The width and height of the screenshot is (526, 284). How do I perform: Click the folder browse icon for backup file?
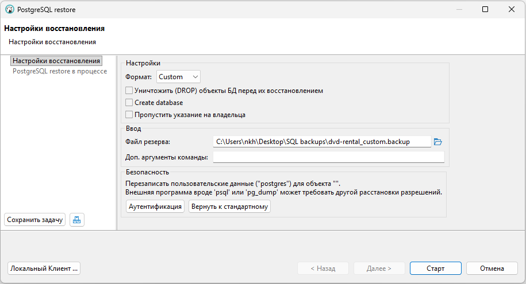coord(438,142)
